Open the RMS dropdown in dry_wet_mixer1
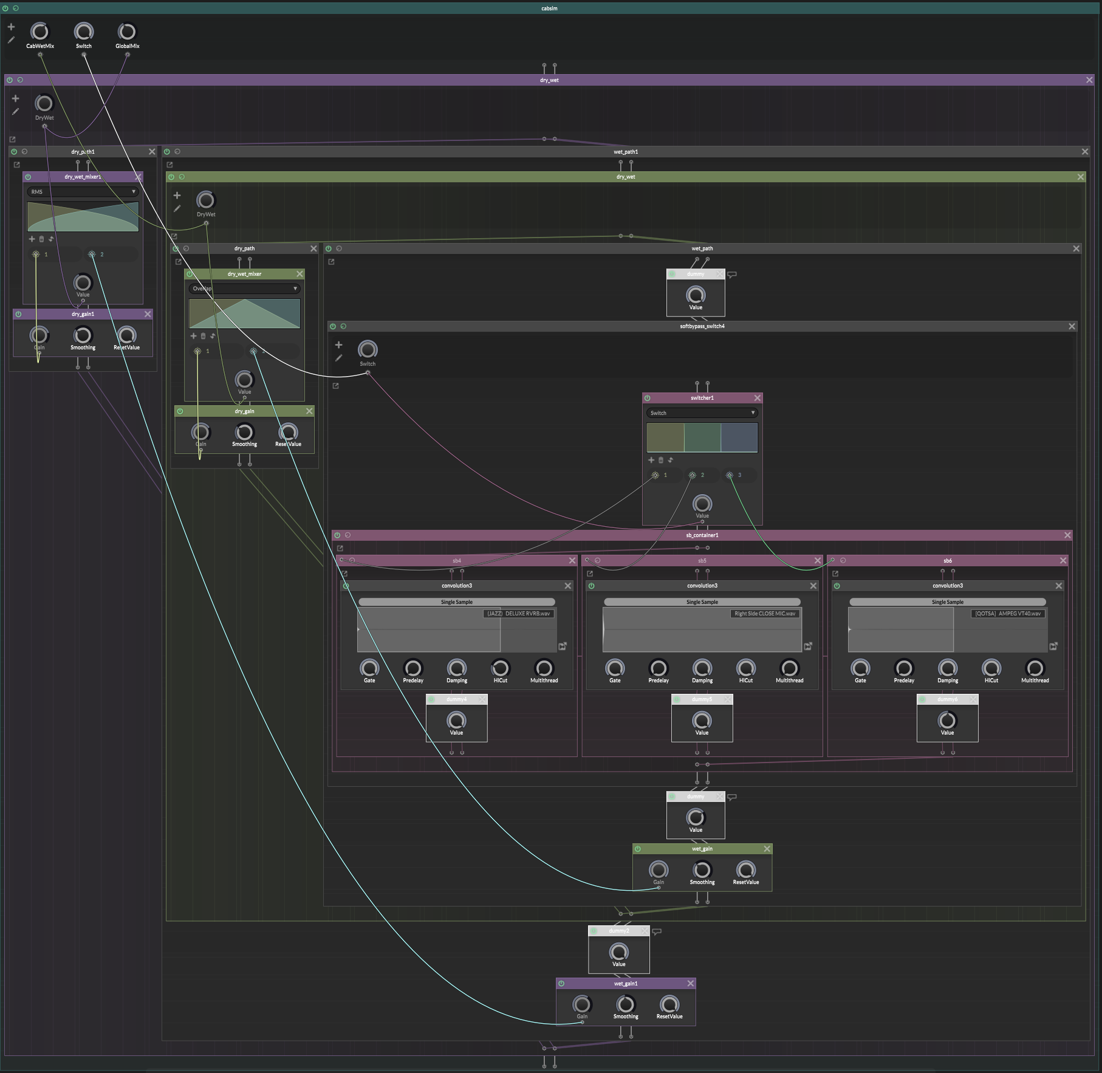 coord(83,192)
